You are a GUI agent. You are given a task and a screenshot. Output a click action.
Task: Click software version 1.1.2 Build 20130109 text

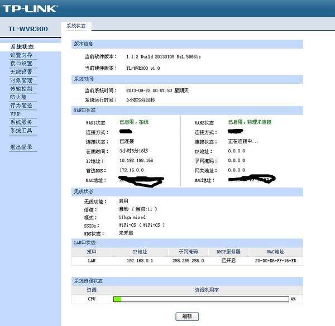(164, 56)
